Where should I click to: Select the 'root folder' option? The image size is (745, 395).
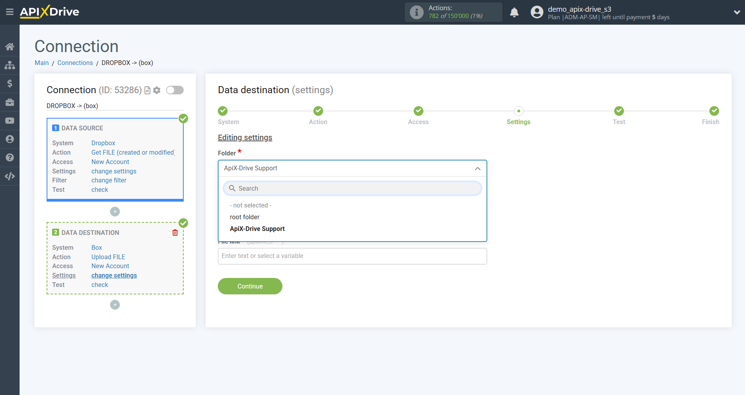pyautogui.click(x=244, y=217)
